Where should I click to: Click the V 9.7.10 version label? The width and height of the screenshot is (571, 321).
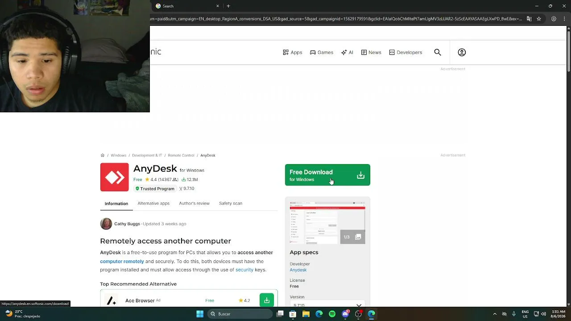click(187, 189)
